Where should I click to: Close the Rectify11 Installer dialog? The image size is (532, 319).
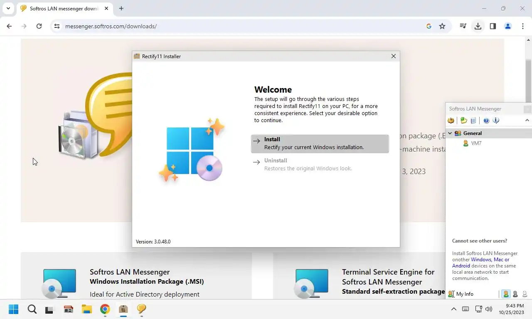pos(394,56)
